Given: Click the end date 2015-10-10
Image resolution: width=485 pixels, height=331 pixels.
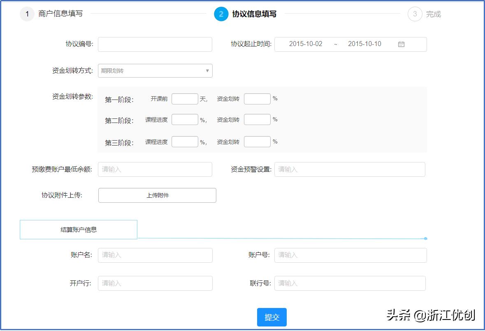Looking at the screenshot, I should point(365,44).
